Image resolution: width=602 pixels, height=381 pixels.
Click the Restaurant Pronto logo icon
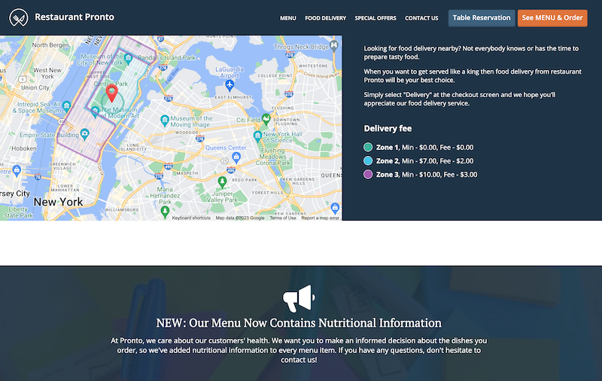click(x=18, y=17)
